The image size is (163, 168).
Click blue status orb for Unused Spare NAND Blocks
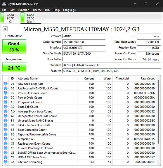pyautogui.click(x=6, y=120)
